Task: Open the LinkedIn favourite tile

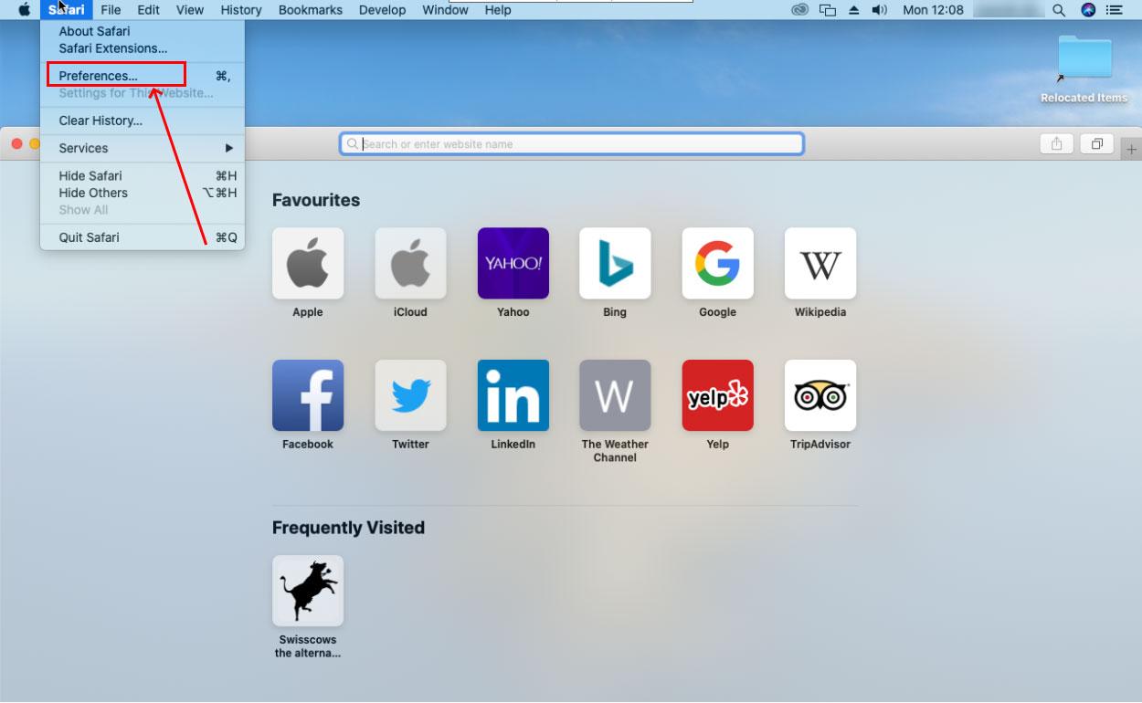Action: (513, 395)
